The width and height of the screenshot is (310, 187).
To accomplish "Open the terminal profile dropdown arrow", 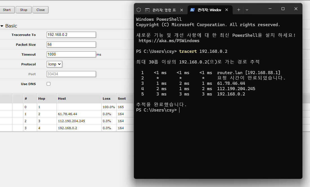I will (247, 10).
